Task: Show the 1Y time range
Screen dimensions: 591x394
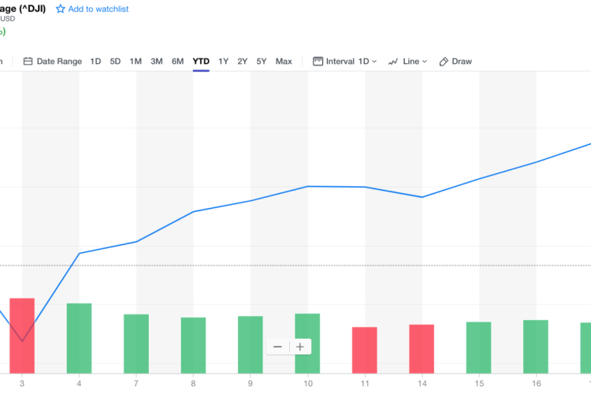Action: tap(223, 61)
